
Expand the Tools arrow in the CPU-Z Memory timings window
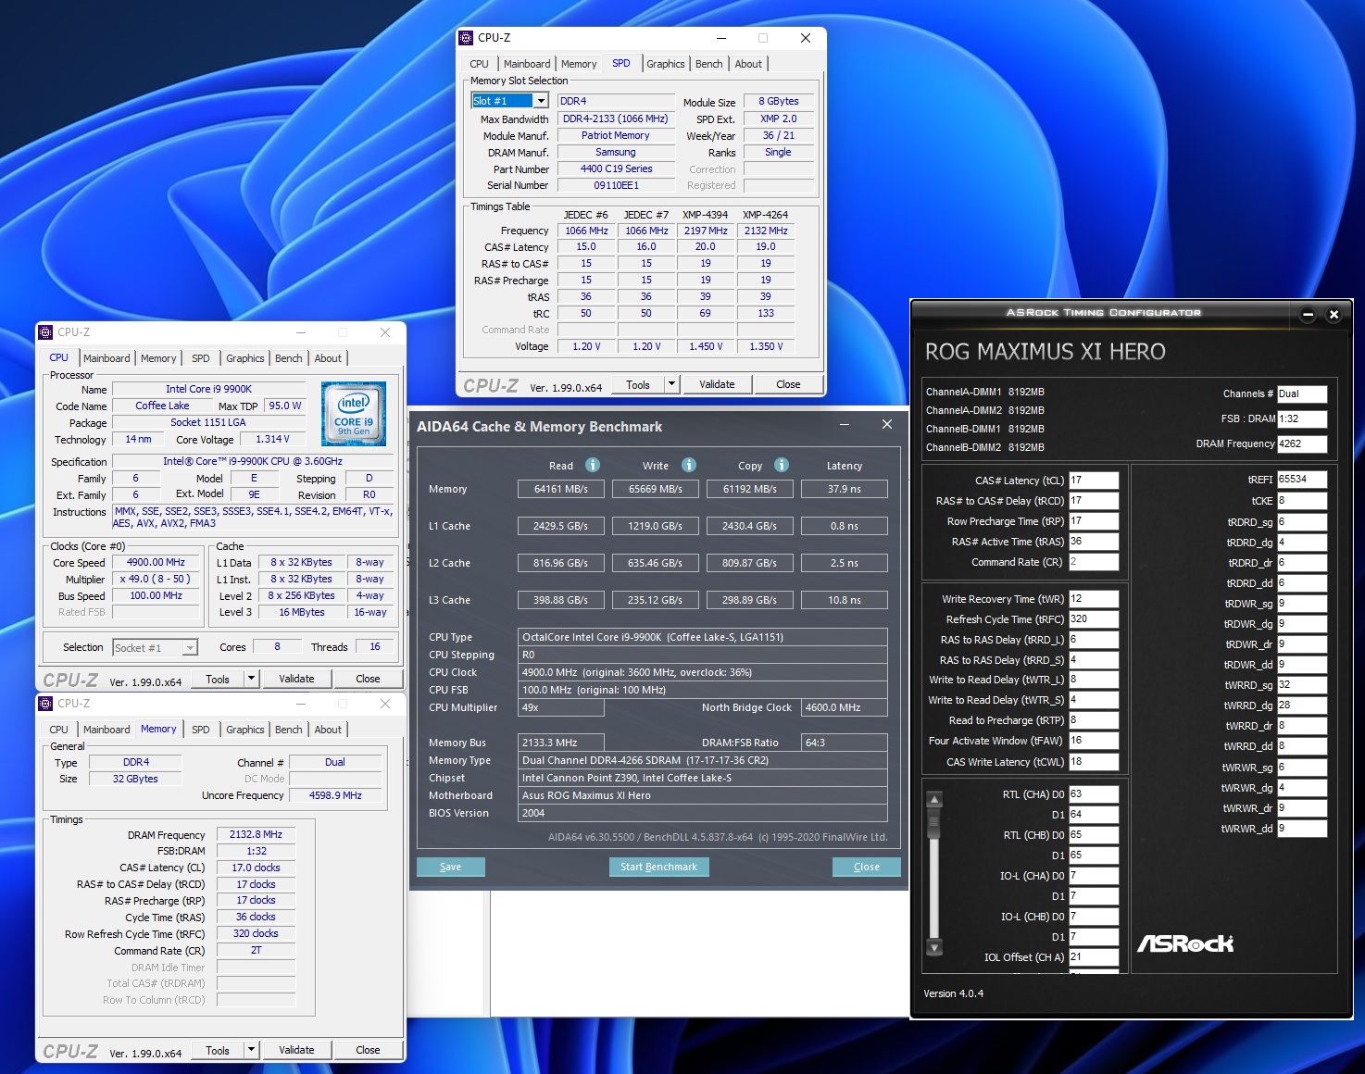pos(251,1050)
